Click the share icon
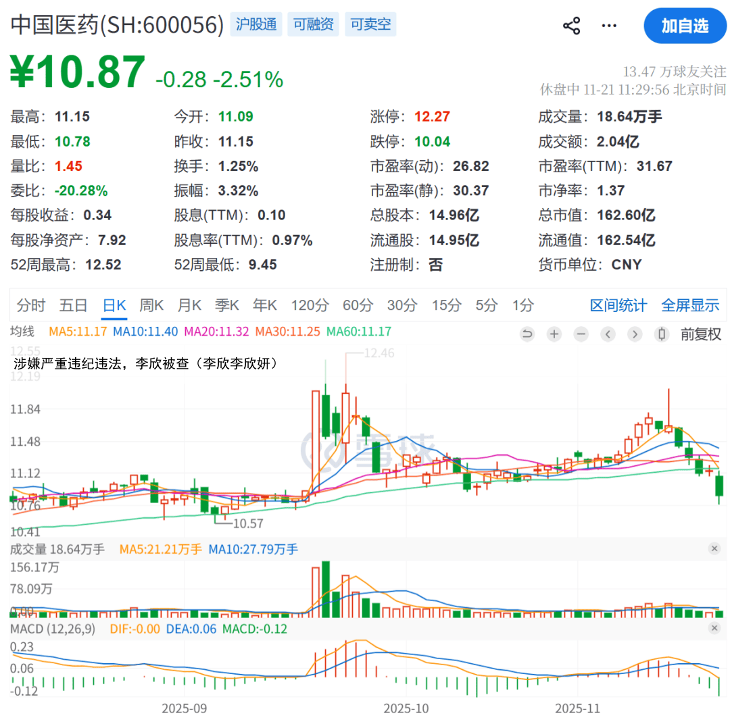The width and height of the screenshot is (730, 726). [x=572, y=26]
